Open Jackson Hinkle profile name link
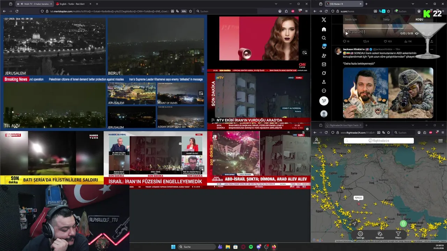447x251 pixels. pyautogui.click(x=353, y=49)
